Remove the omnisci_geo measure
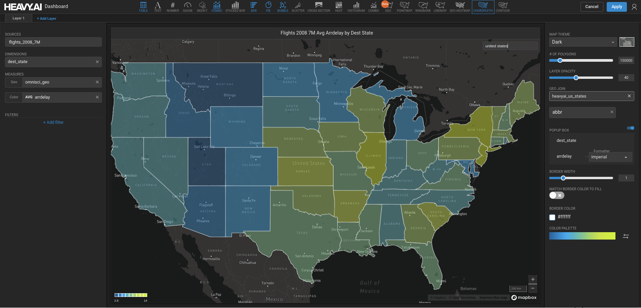Screen dimensions: 641x308 coord(97,82)
